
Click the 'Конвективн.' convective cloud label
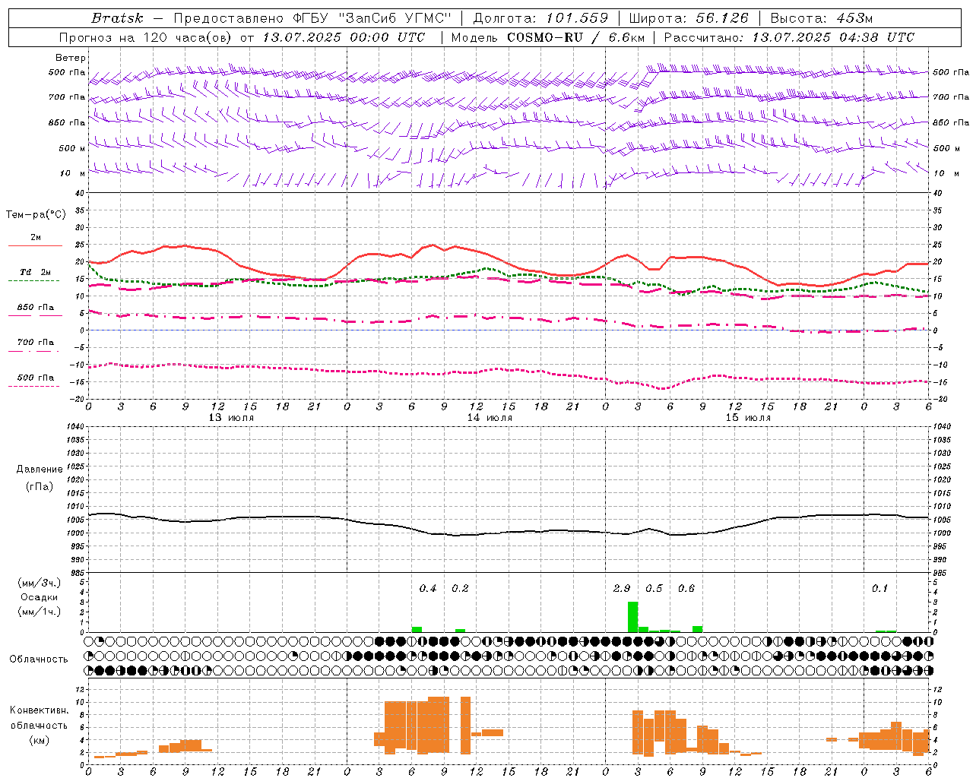click(x=40, y=710)
